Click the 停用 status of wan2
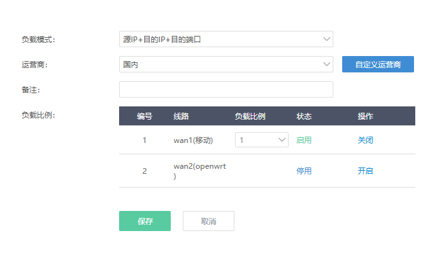The height and width of the screenshot is (255, 443). click(x=304, y=171)
